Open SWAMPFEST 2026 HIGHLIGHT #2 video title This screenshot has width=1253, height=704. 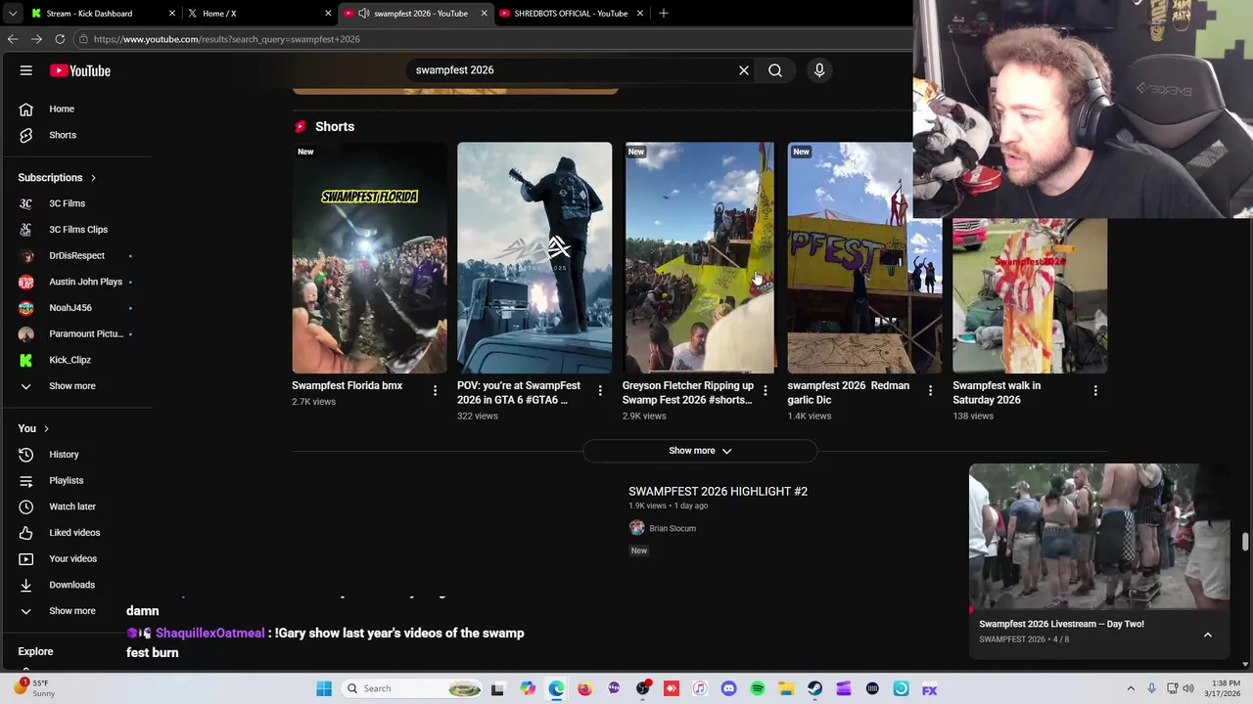click(x=718, y=492)
